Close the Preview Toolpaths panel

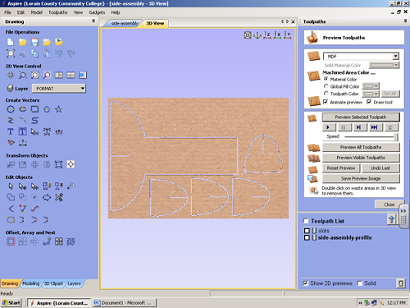[x=389, y=205]
